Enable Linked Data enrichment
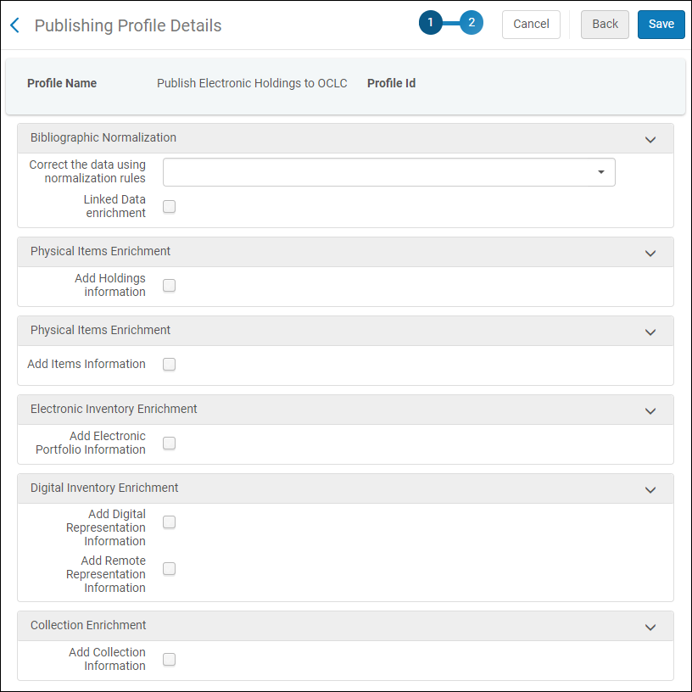Viewport: 692px width, 692px height. pos(169,206)
